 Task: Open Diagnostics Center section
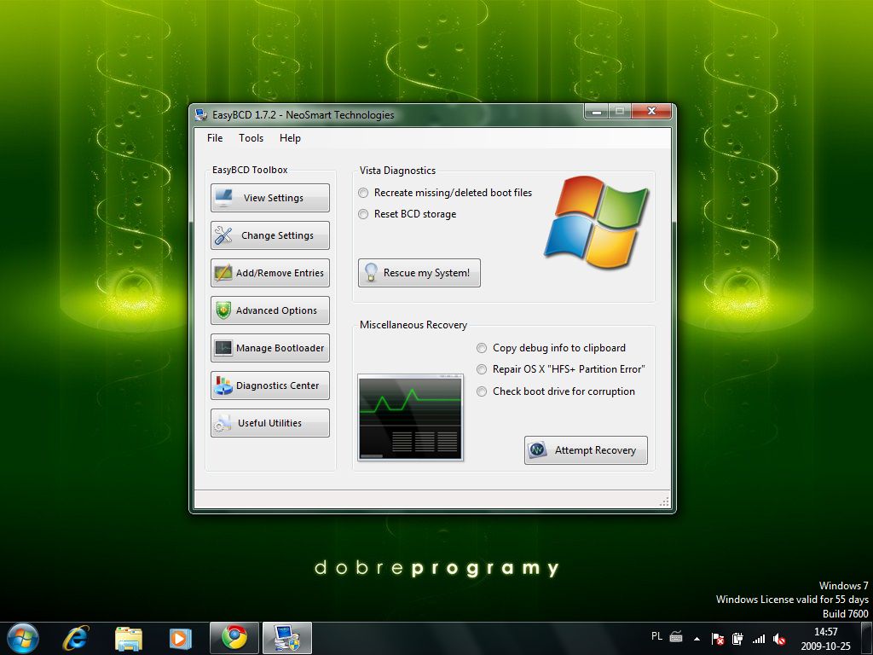coord(270,385)
